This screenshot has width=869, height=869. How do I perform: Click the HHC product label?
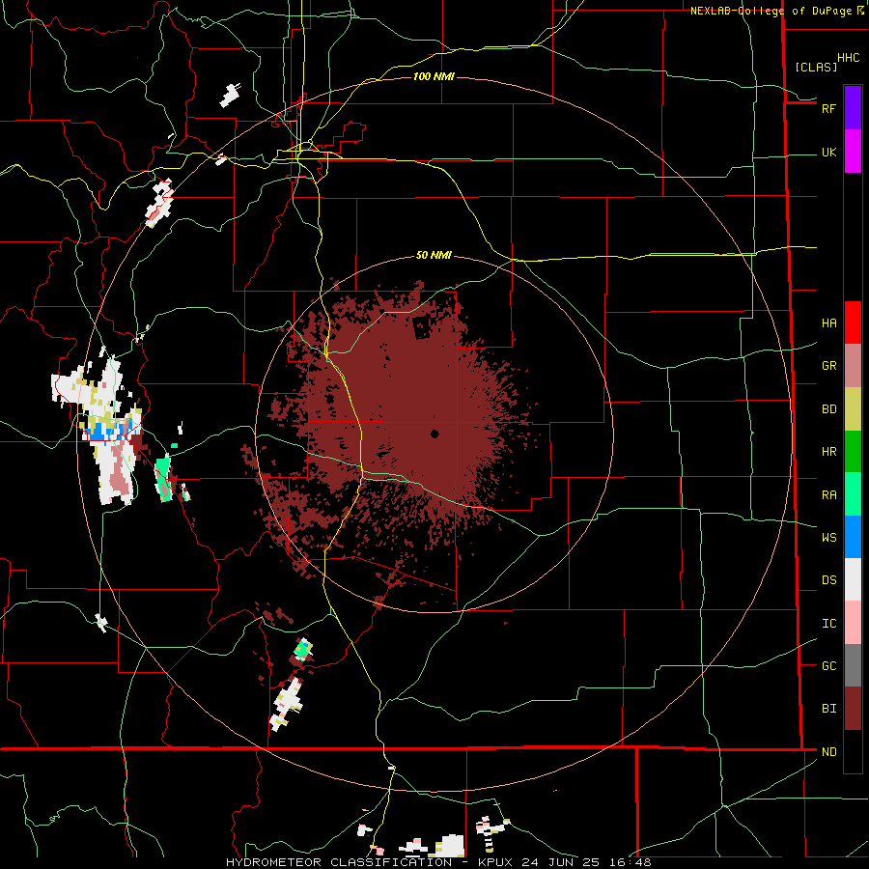pyautogui.click(x=849, y=58)
